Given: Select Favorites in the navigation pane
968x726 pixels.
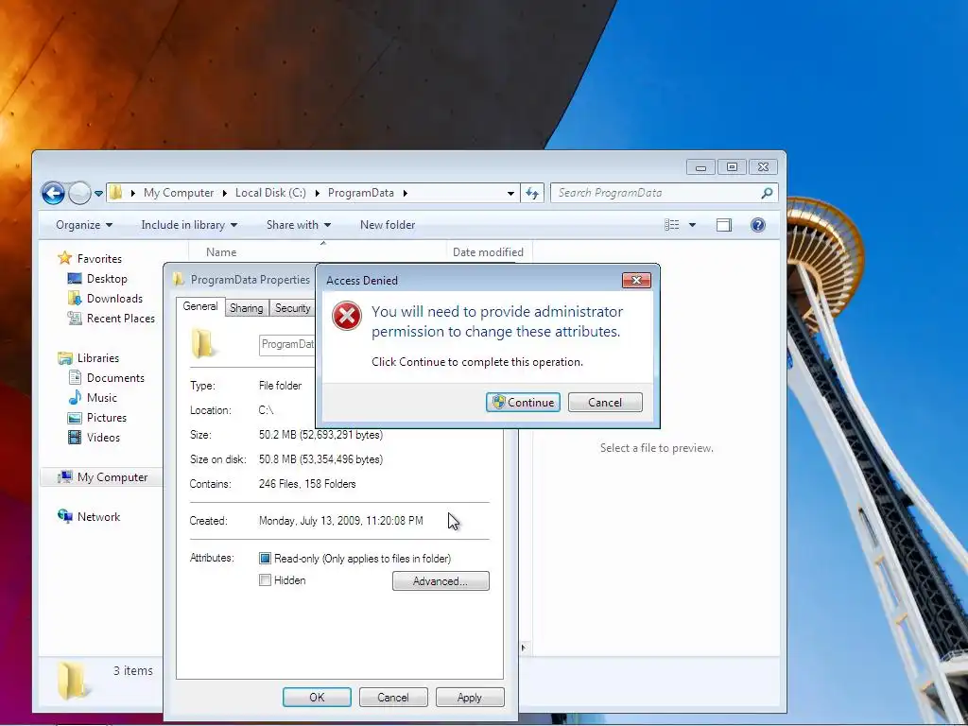Looking at the screenshot, I should click(x=99, y=259).
